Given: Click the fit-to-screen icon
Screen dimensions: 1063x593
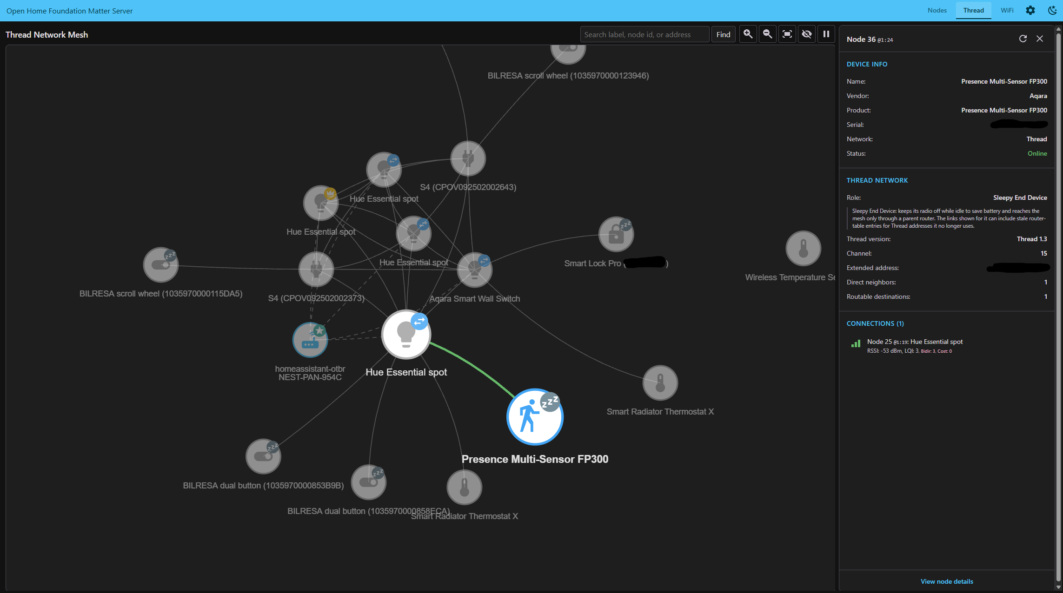Looking at the screenshot, I should tap(787, 34).
